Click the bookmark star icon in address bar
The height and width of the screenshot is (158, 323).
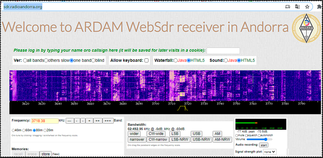[307, 7]
